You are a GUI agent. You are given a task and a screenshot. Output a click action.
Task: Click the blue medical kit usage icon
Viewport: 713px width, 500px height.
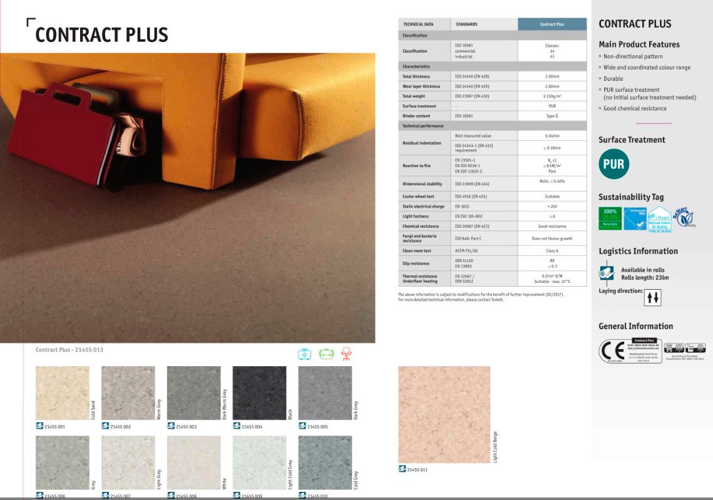304,354
